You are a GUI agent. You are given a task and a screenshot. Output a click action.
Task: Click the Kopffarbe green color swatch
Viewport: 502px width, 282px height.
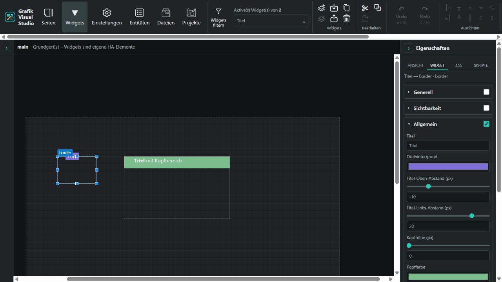tap(448, 277)
